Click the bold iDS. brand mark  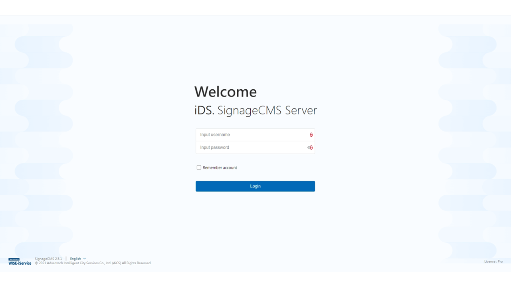pos(204,110)
